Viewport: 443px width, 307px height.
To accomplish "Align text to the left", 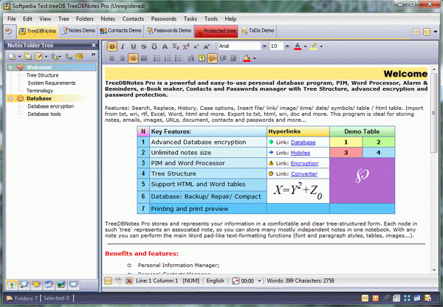I will click(111, 58).
